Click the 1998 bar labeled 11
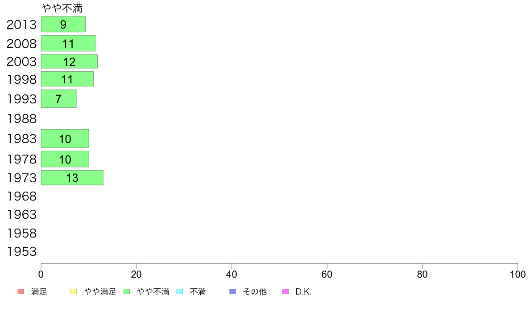Image resolution: width=530 pixels, height=328 pixels. [67, 79]
